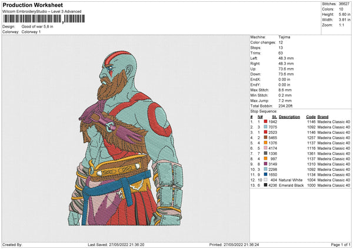Select the stitch count 5465 in row 4
This screenshot has width=353, height=249.
273,138
